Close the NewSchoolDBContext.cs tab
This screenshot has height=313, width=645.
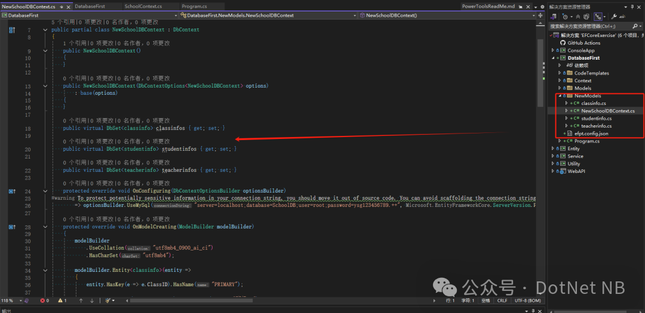coord(68,7)
